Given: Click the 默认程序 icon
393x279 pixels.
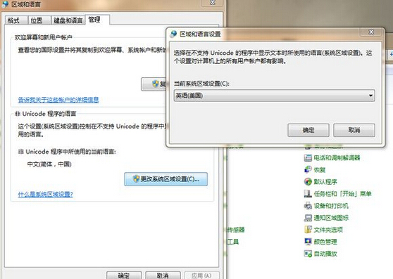Looking at the screenshot, I should tap(308, 182).
